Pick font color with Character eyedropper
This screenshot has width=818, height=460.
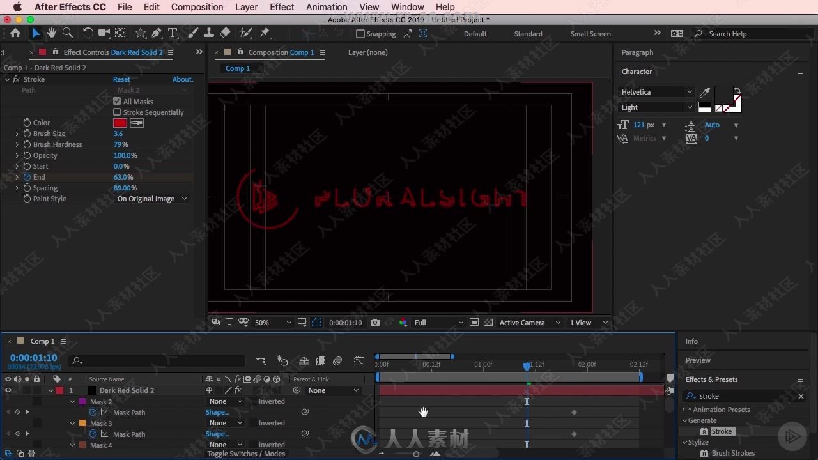coord(705,93)
